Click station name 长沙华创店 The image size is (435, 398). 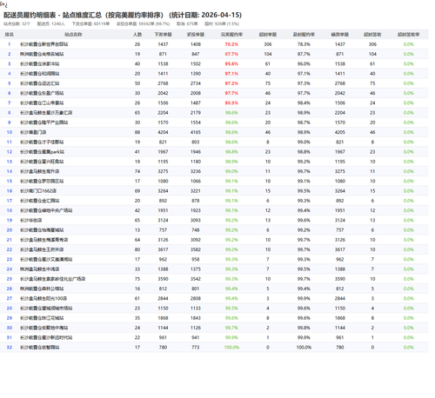(x=30, y=221)
